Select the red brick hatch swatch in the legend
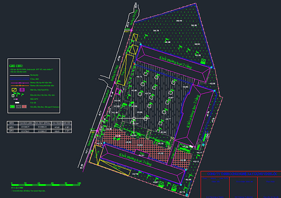 point(24,106)
